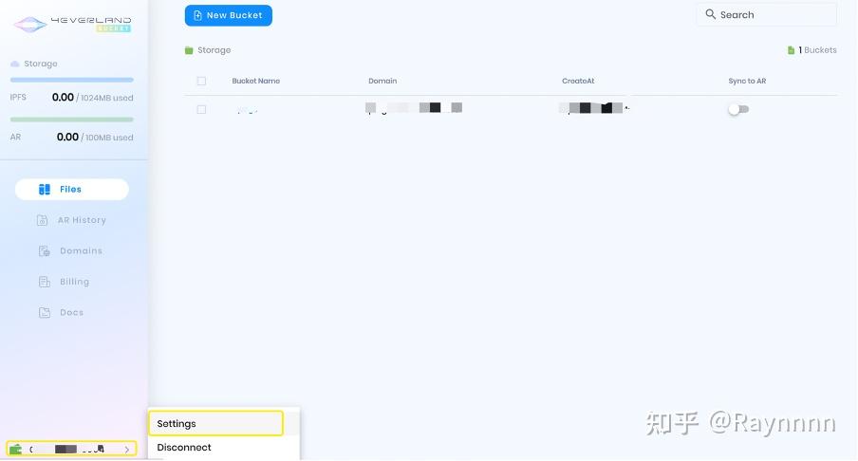The image size is (858, 461).
Task: Click the 4EVERLAND logo
Action: point(72,24)
